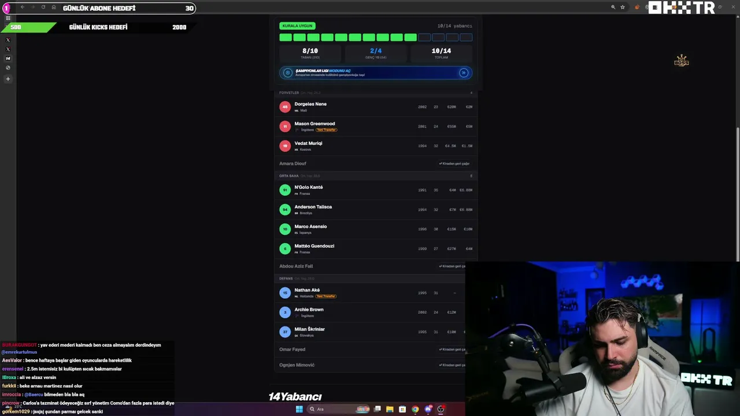Click the browser forward arrow
This screenshot has height=416, width=740.
point(32,7)
